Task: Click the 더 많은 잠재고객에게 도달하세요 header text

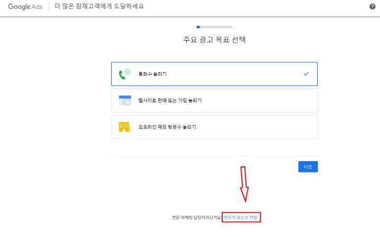Action: coord(99,6)
